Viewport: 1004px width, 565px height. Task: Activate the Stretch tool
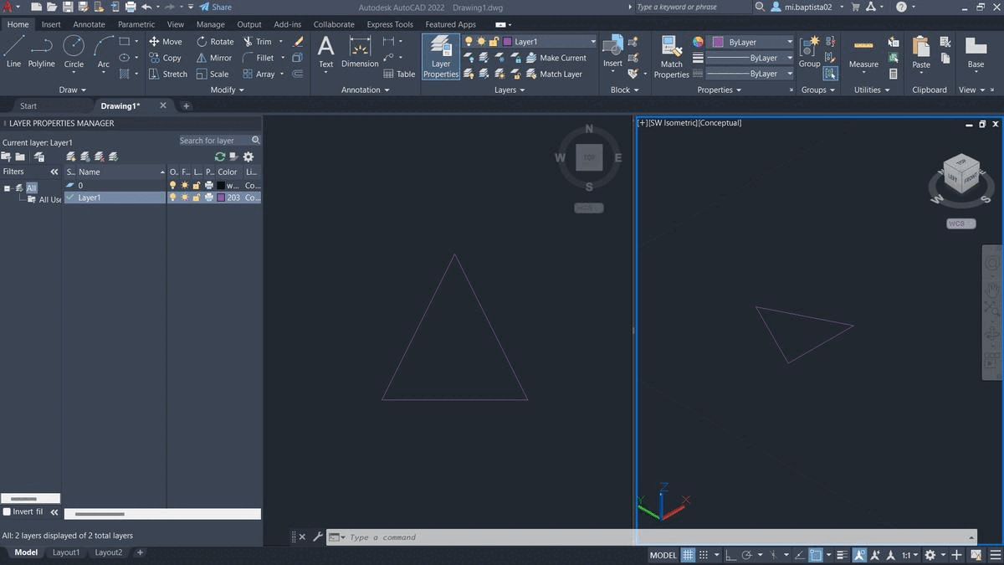point(168,74)
